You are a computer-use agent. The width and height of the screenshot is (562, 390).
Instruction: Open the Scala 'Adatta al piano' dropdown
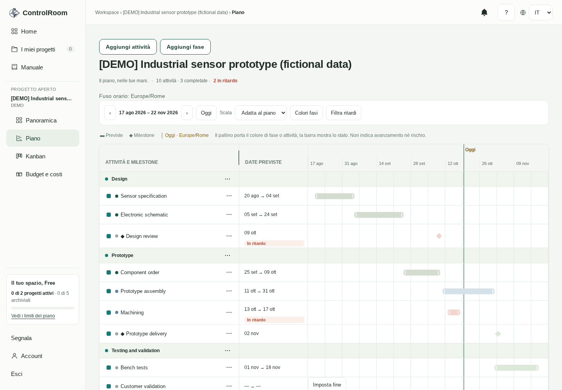pos(261,113)
